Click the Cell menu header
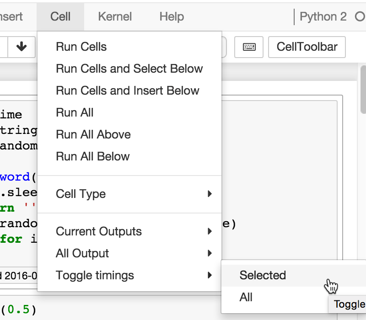 point(60,16)
